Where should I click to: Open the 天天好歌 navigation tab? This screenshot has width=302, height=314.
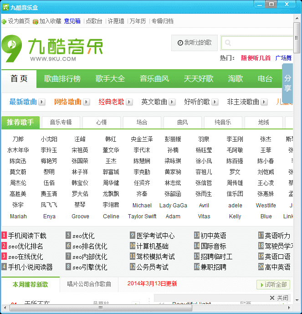tap(199, 79)
